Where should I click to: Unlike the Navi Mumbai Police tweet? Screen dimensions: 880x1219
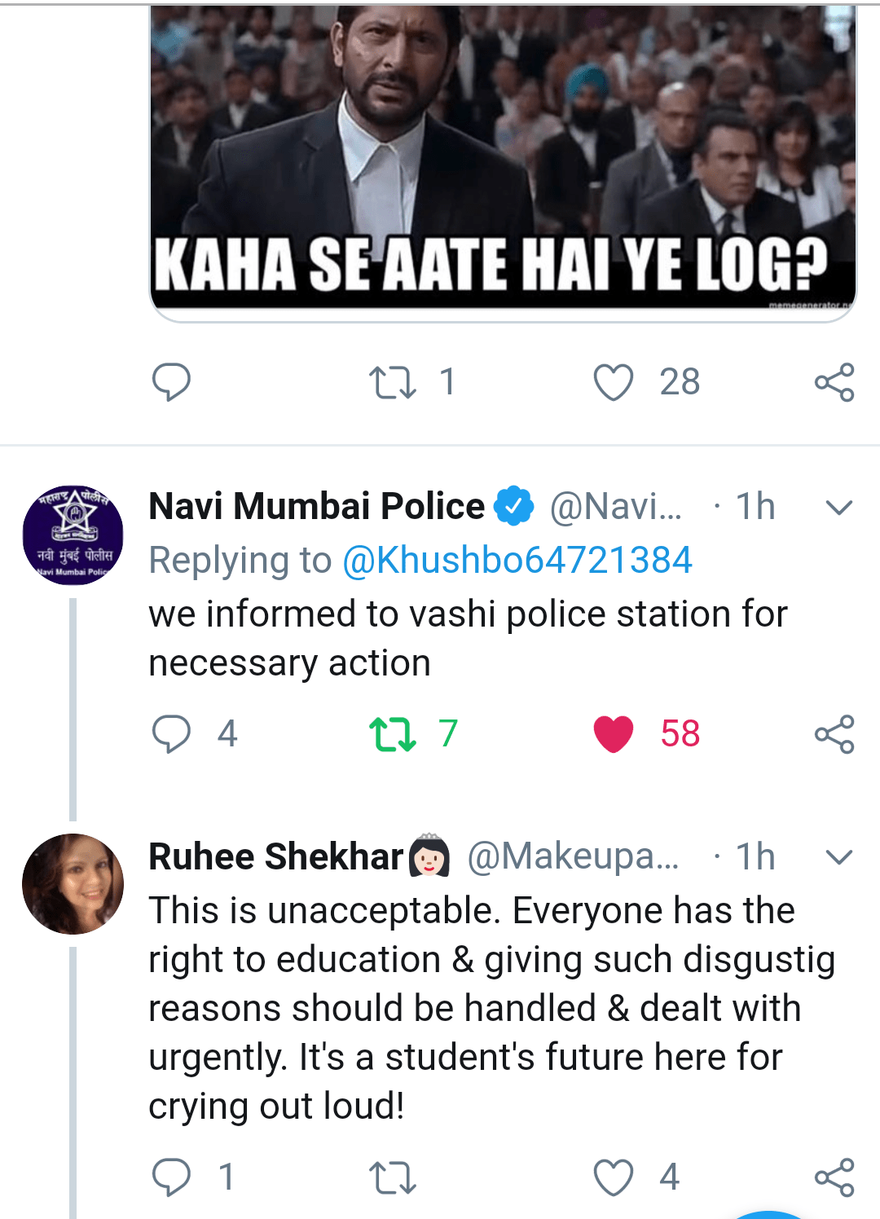point(614,733)
